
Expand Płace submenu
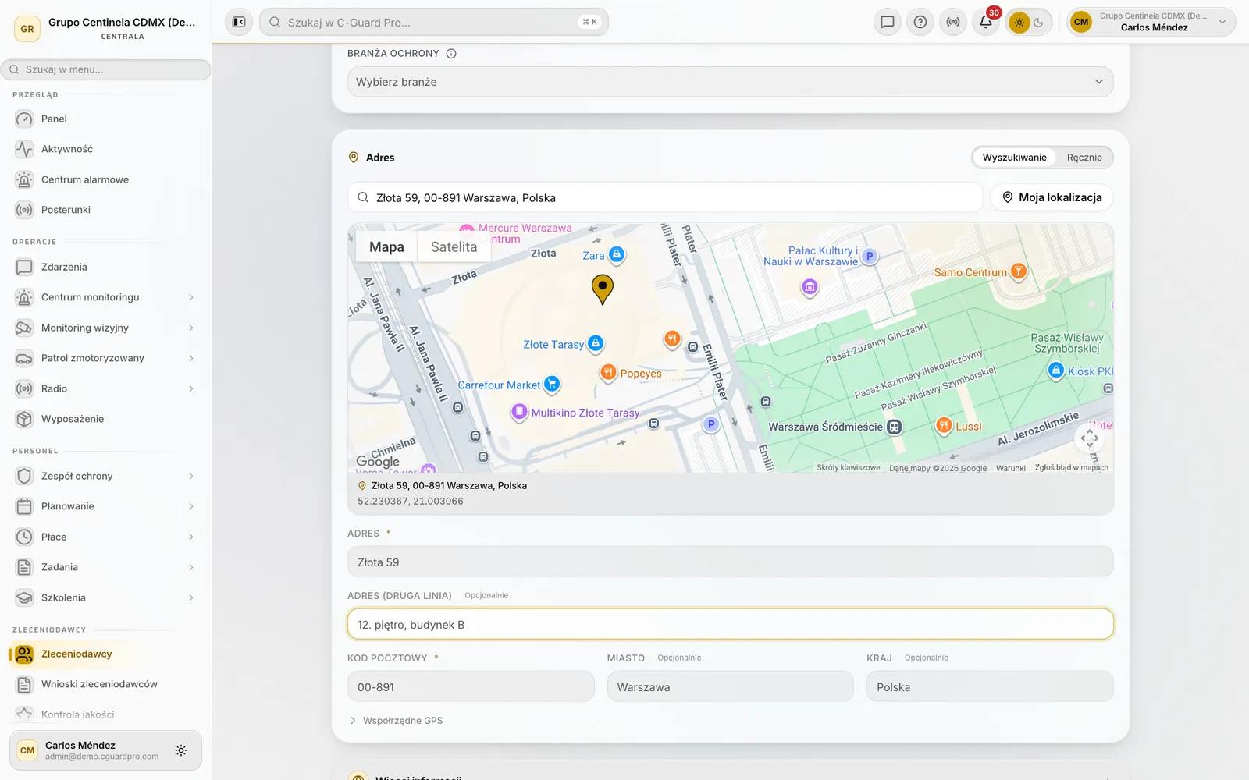click(x=191, y=537)
